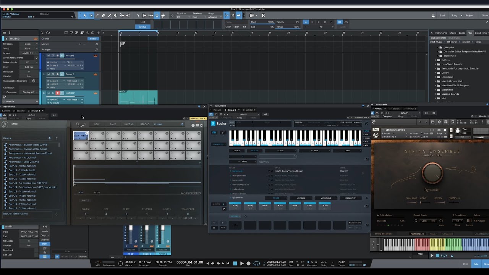
Task: Click the Rewind transport button
Action: (x=213, y=264)
